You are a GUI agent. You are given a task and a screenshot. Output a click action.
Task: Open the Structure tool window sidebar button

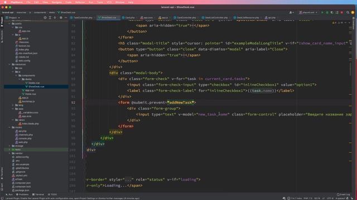click(2, 36)
